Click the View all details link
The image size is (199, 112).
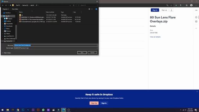pyautogui.click(x=155, y=37)
